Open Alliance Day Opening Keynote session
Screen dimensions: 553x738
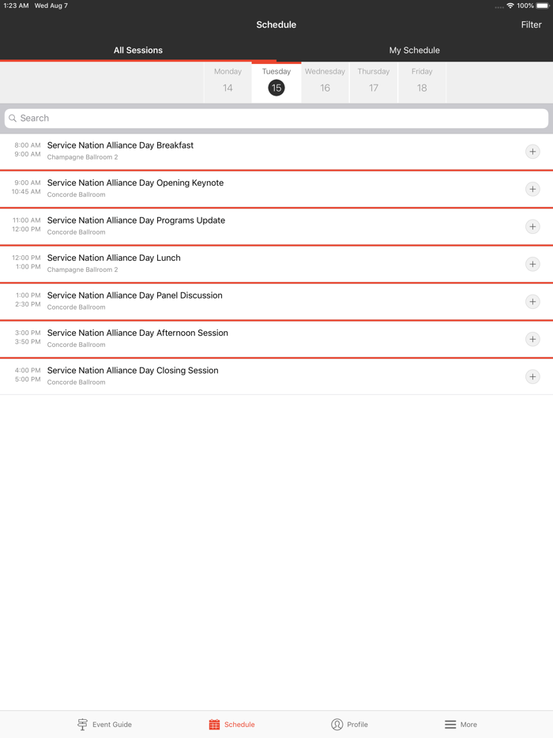276,189
